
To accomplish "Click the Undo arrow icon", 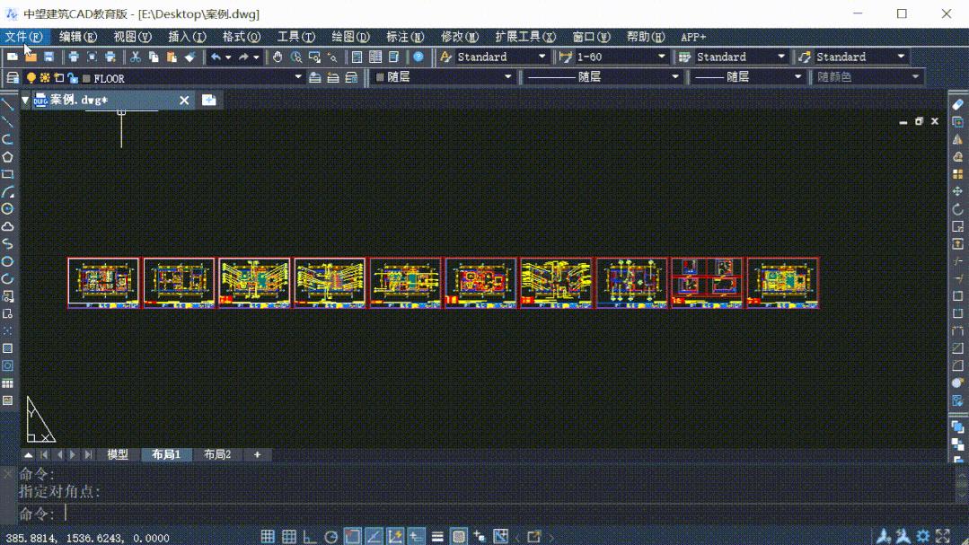I will pyautogui.click(x=216, y=56).
